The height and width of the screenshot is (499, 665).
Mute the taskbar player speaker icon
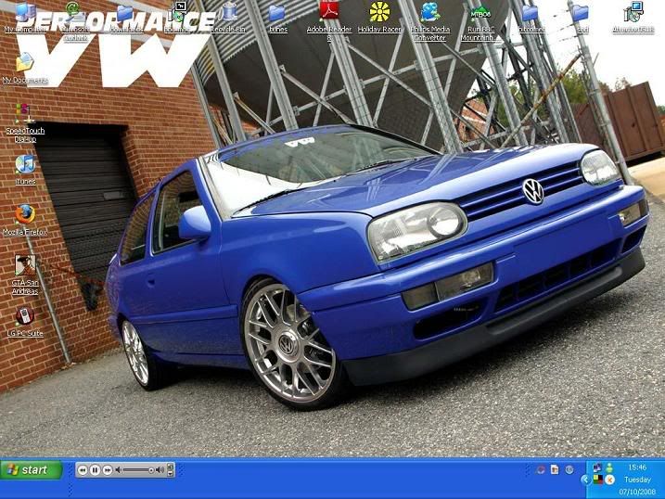pos(119,470)
